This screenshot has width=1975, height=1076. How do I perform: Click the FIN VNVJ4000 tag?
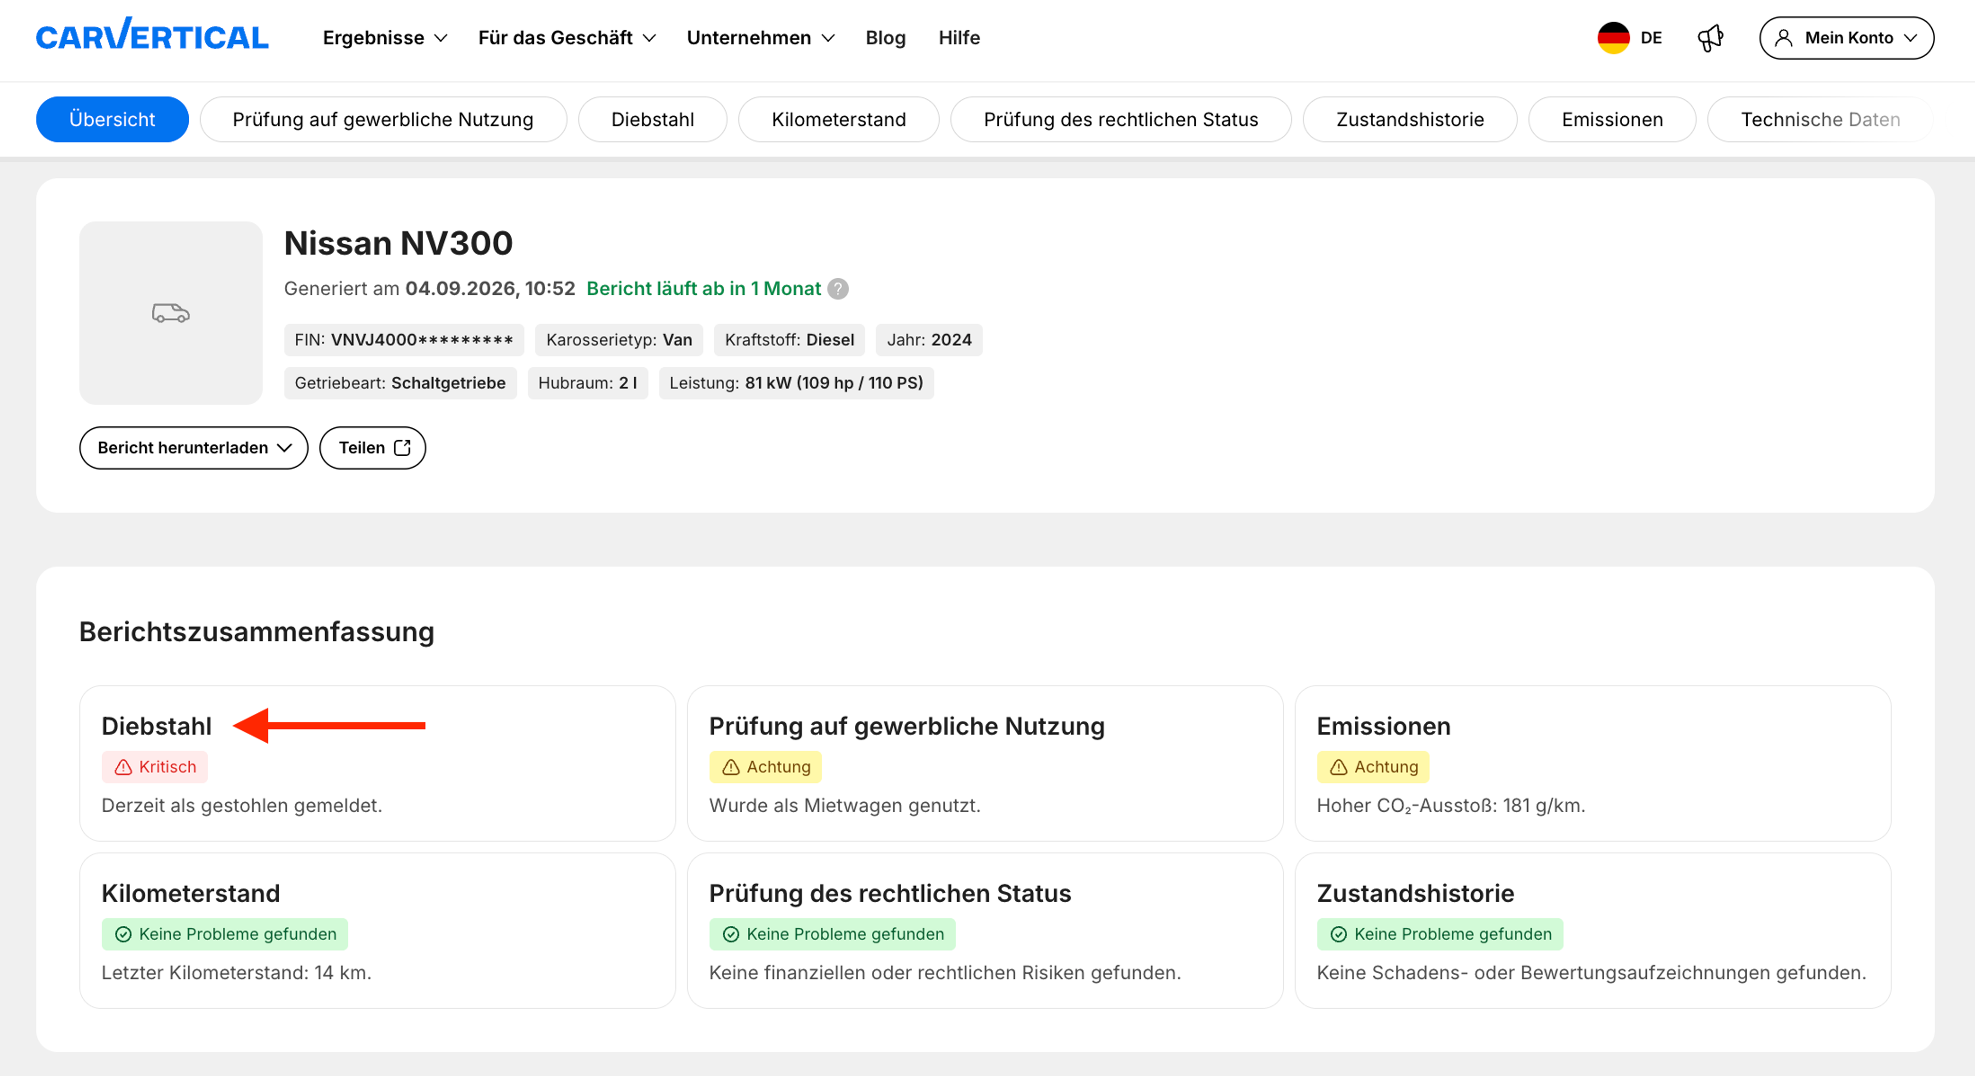point(404,340)
